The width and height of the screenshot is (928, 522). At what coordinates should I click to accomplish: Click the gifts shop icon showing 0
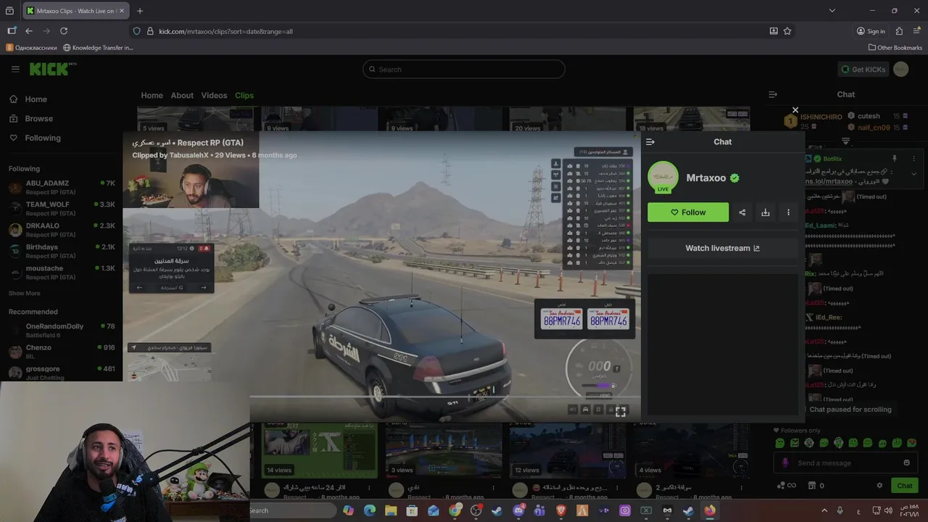point(816,486)
